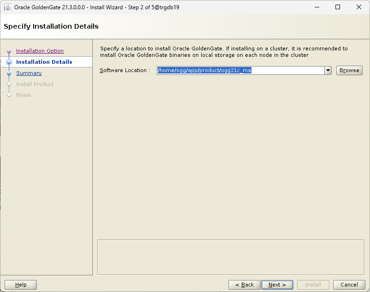
Task: Jump to the Summary step link
Action: tap(29, 73)
